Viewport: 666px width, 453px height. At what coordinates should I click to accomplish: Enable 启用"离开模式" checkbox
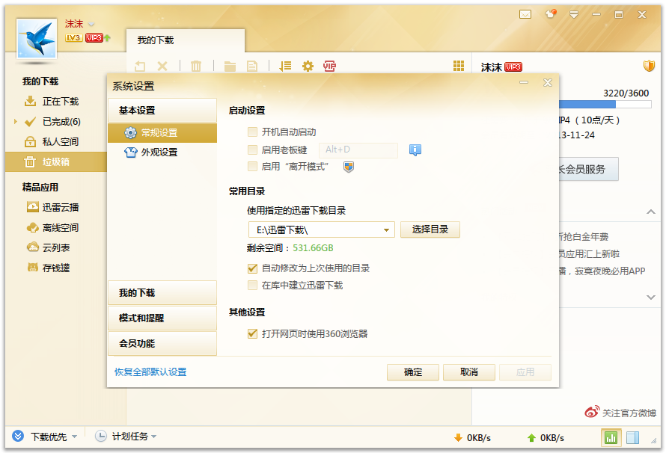tap(252, 166)
